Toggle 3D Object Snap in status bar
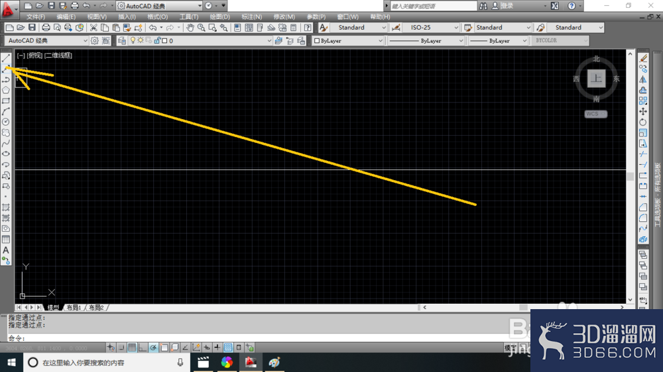 coord(174,348)
